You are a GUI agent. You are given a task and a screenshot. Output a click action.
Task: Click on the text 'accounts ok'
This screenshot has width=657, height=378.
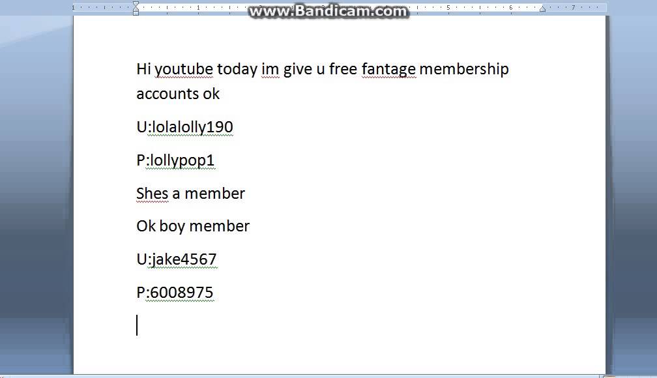tap(178, 93)
